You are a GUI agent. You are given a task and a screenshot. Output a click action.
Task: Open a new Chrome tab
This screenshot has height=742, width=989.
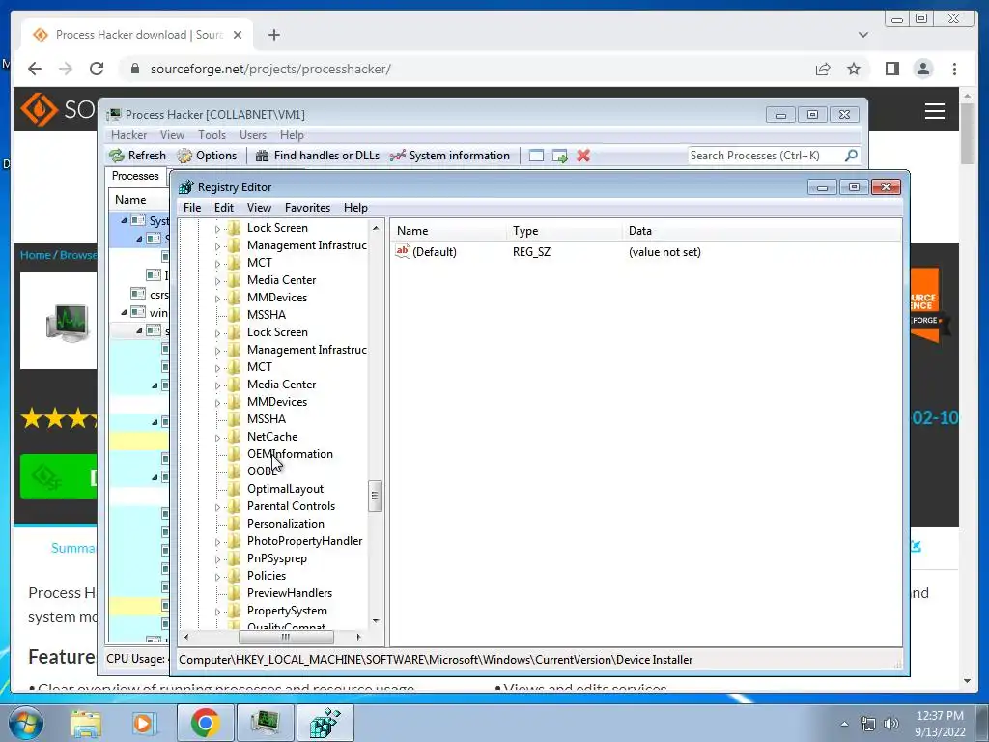click(273, 35)
